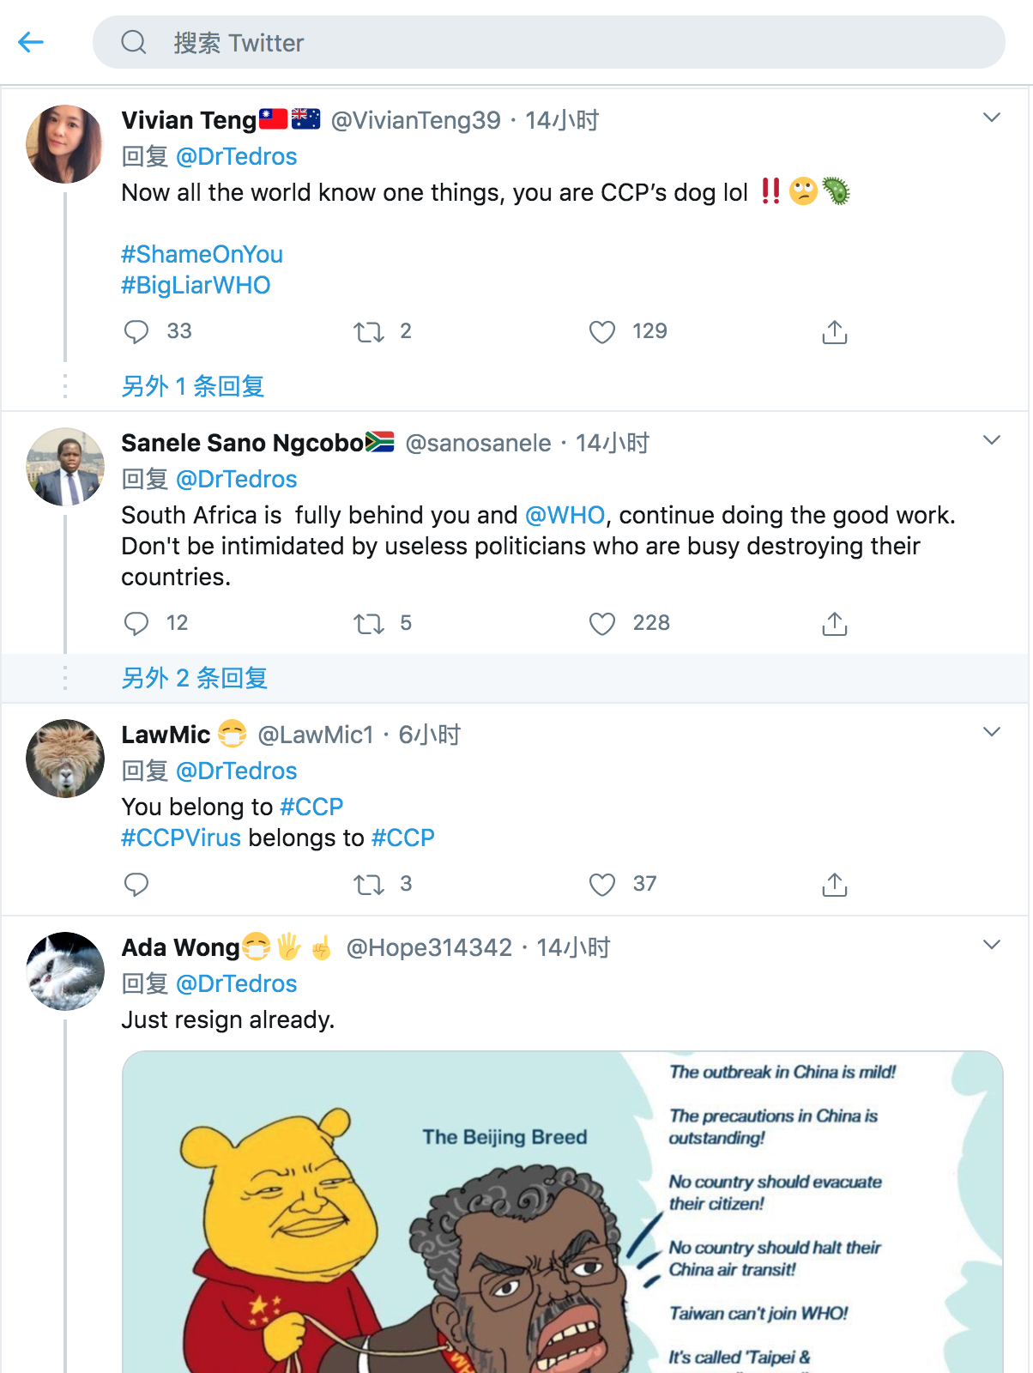Image resolution: width=1033 pixels, height=1373 pixels.
Task: Expand options chevron on Ada Wong's tweet
Action: pyautogui.click(x=992, y=945)
